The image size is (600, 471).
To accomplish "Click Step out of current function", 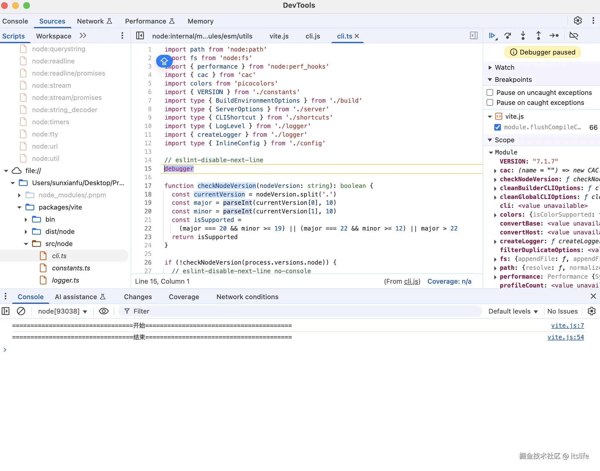I will (x=538, y=36).
